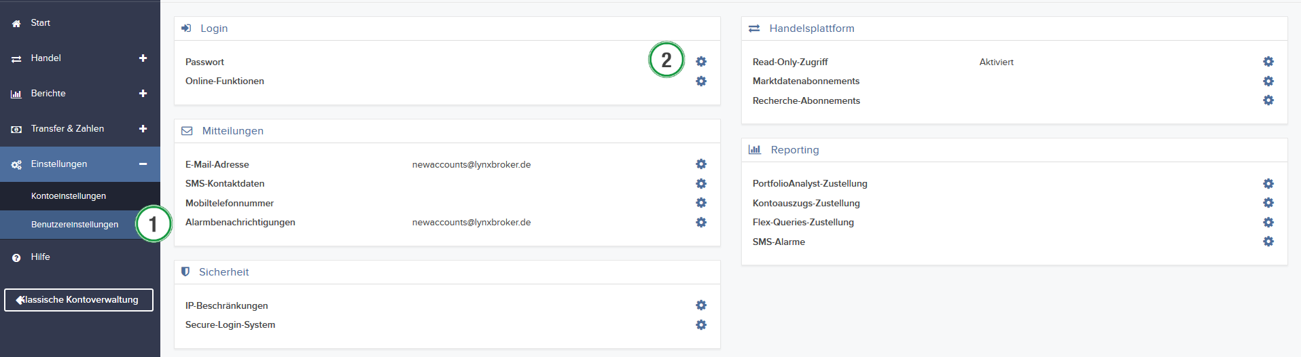Open the Online-Funktionen settings gear
The image size is (1301, 357).
pos(701,81)
